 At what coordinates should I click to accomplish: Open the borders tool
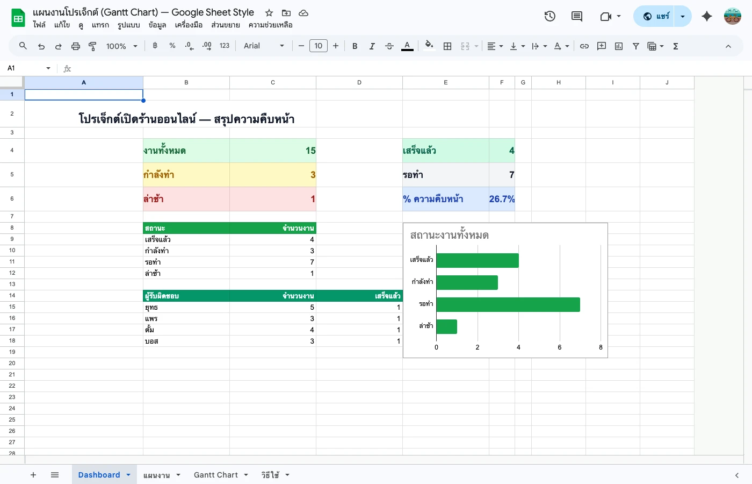pyautogui.click(x=447, y=46)
